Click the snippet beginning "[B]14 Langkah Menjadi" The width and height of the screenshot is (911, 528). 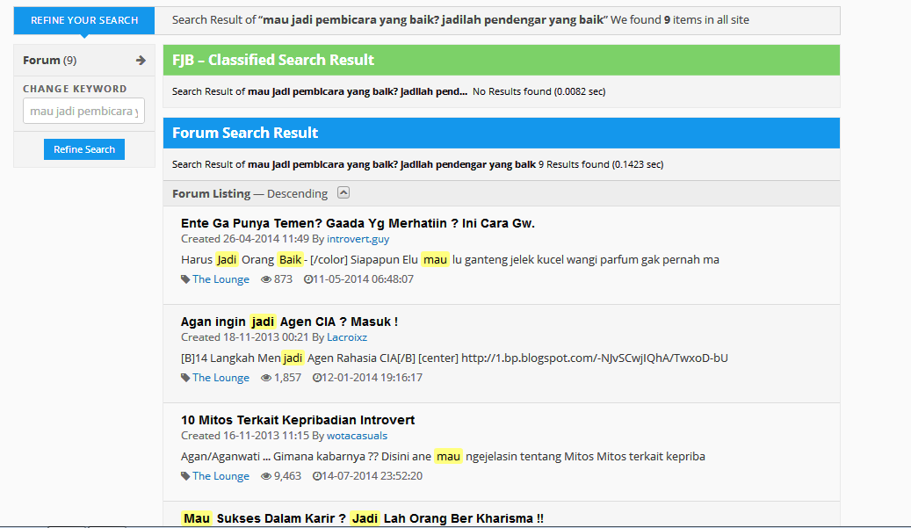tap(454, 358)
